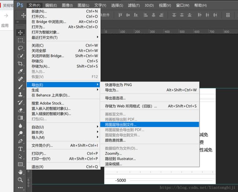Expand the 脚本(R) submenu

63,133
